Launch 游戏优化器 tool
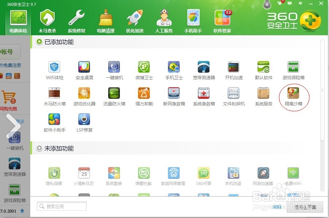 coord(85,96)
